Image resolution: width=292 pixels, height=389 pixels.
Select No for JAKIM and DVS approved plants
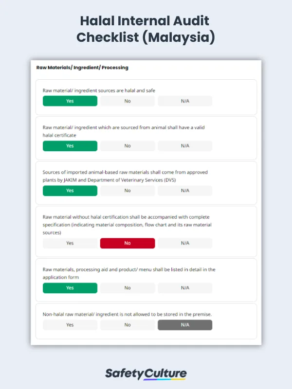[x=128, y=191]
